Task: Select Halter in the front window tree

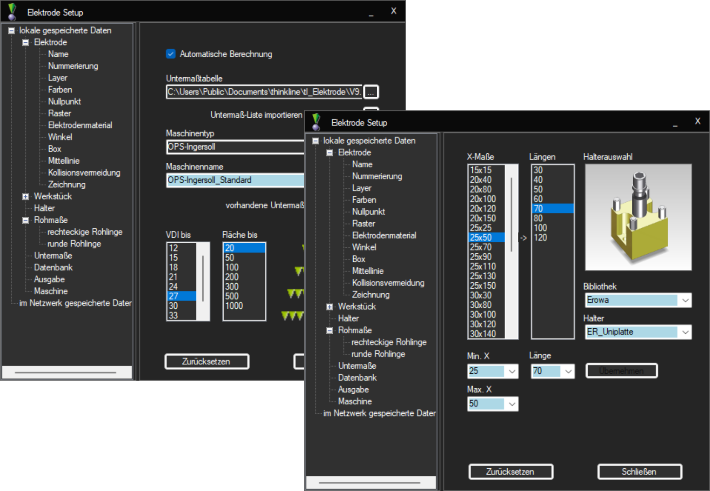Action: click(349, 318)
